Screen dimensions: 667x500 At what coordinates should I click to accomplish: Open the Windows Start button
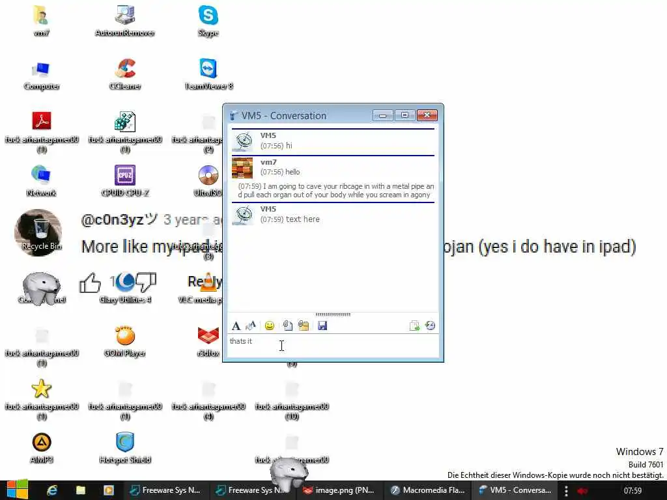(16, 490)
